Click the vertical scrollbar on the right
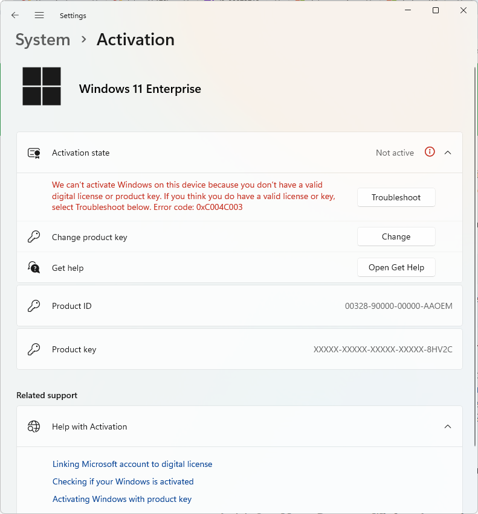Viewport: 478px width, 514px height. point(475,256)
